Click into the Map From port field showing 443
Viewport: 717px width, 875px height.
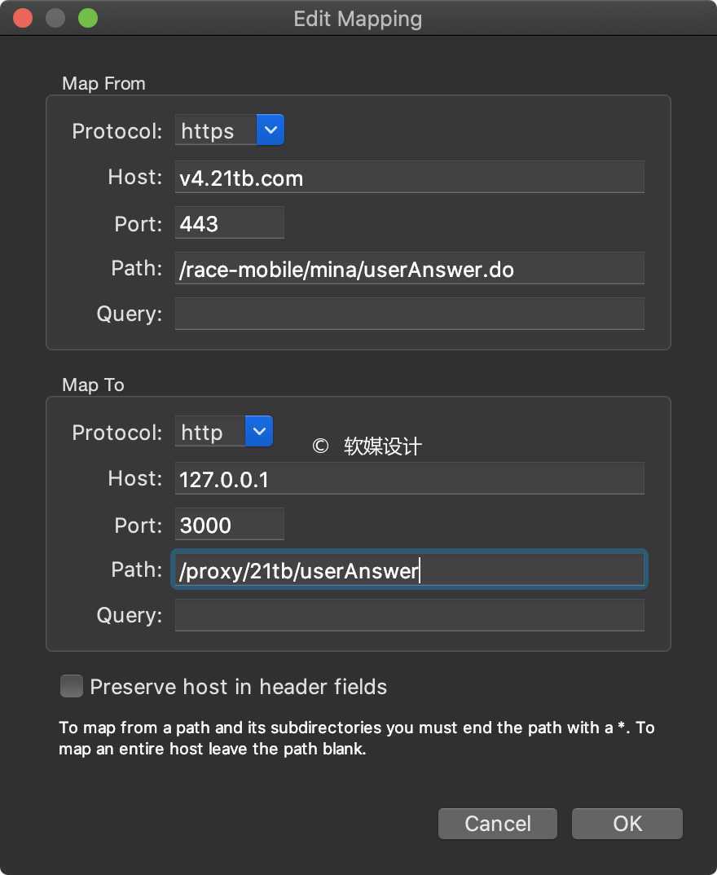[x=229, y=222]
